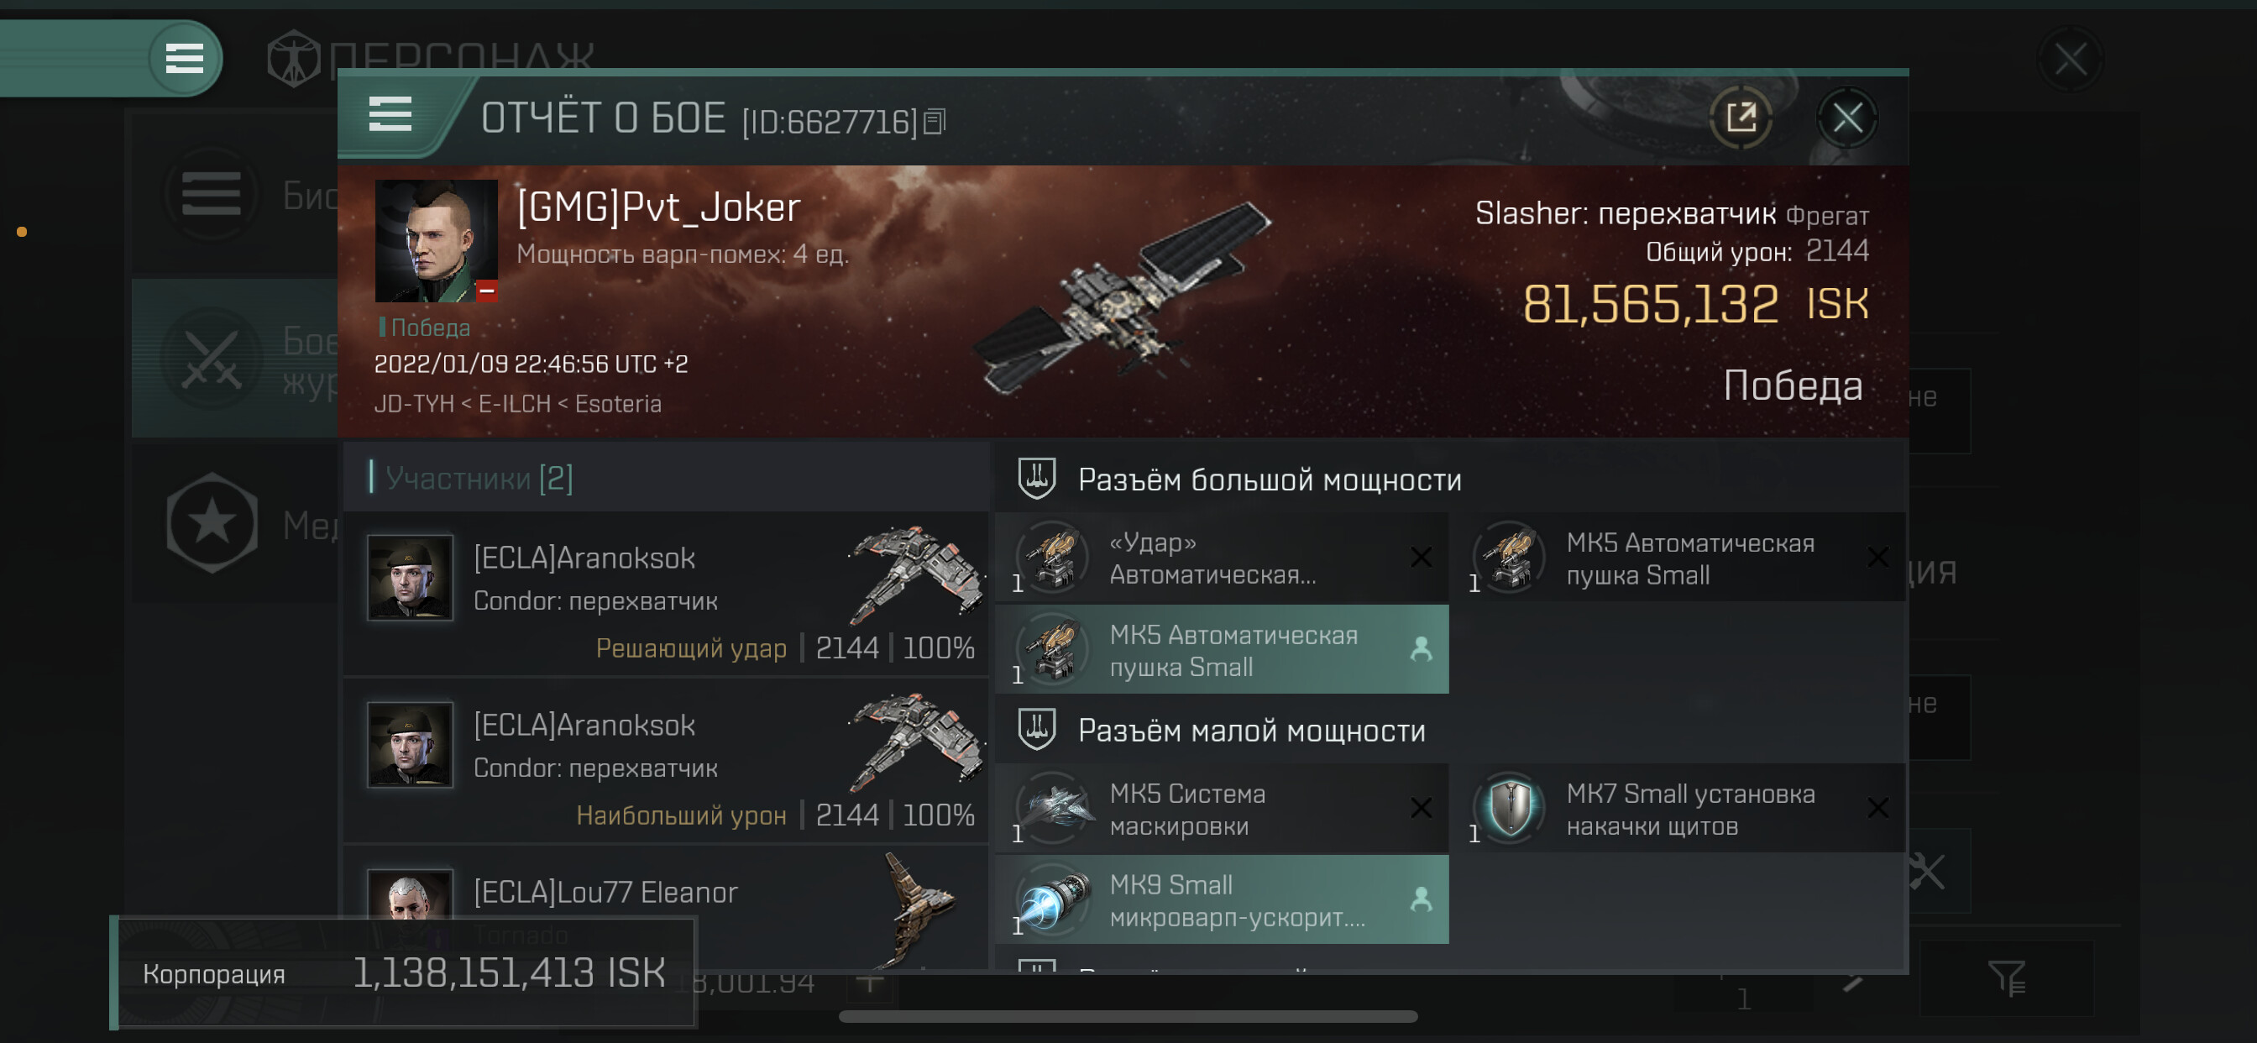Open the Боевой журнал sidebar tab

pos(235,359)
